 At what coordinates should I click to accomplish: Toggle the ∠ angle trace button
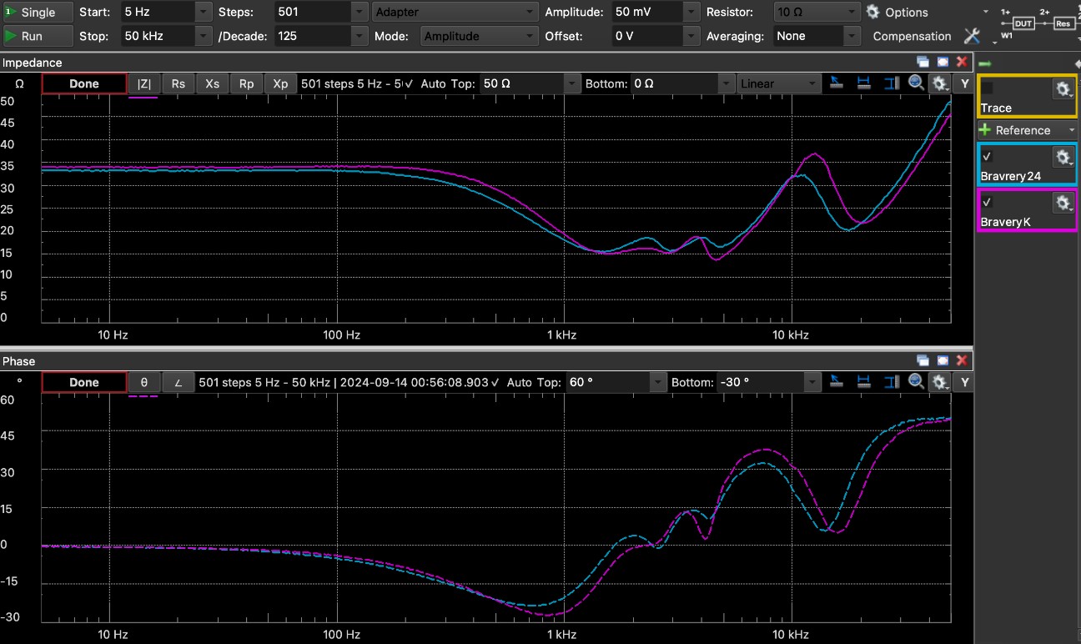[x=178, y=382]
